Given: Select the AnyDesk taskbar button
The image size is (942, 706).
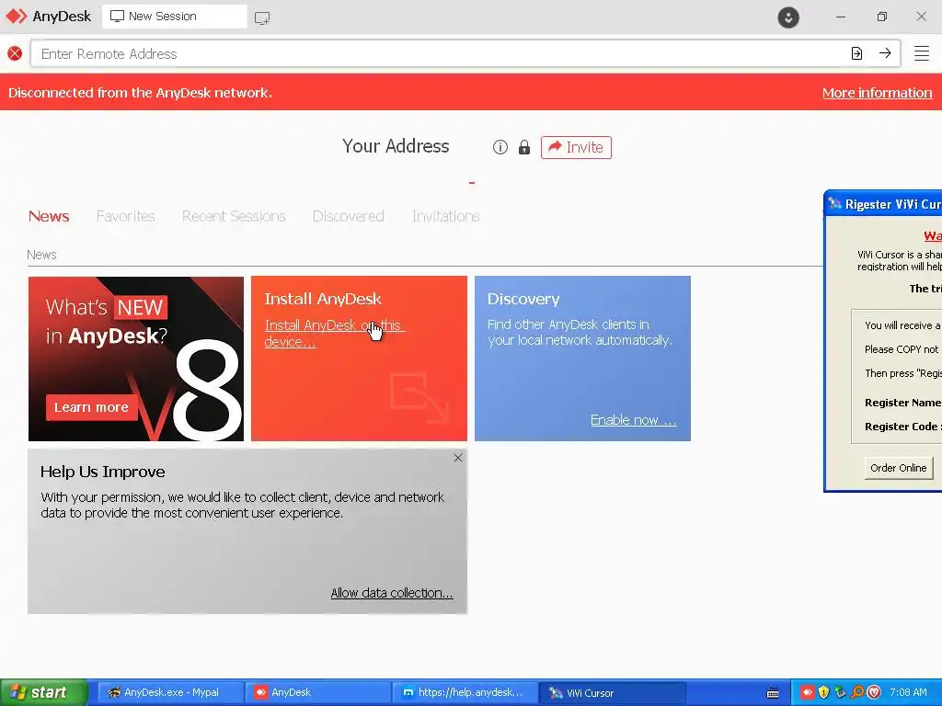Looking at the screenshot, I should [317, 692].
